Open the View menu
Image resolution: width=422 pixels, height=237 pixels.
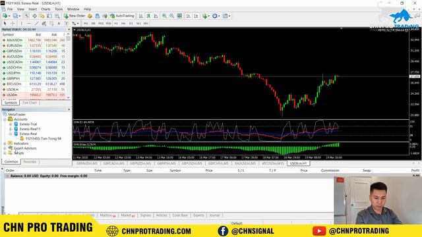(x=20, y=9)
